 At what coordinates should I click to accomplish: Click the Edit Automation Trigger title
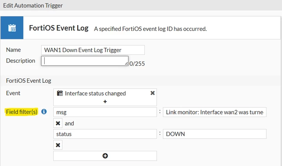point(33,5)
